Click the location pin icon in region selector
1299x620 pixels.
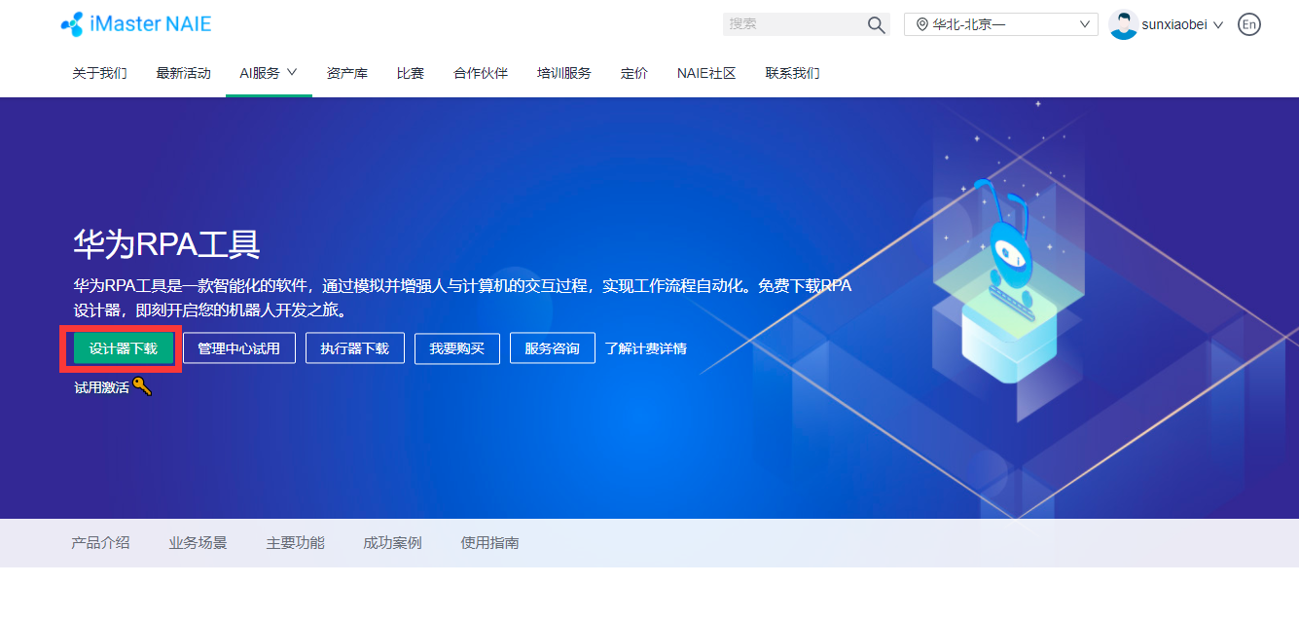921,24
